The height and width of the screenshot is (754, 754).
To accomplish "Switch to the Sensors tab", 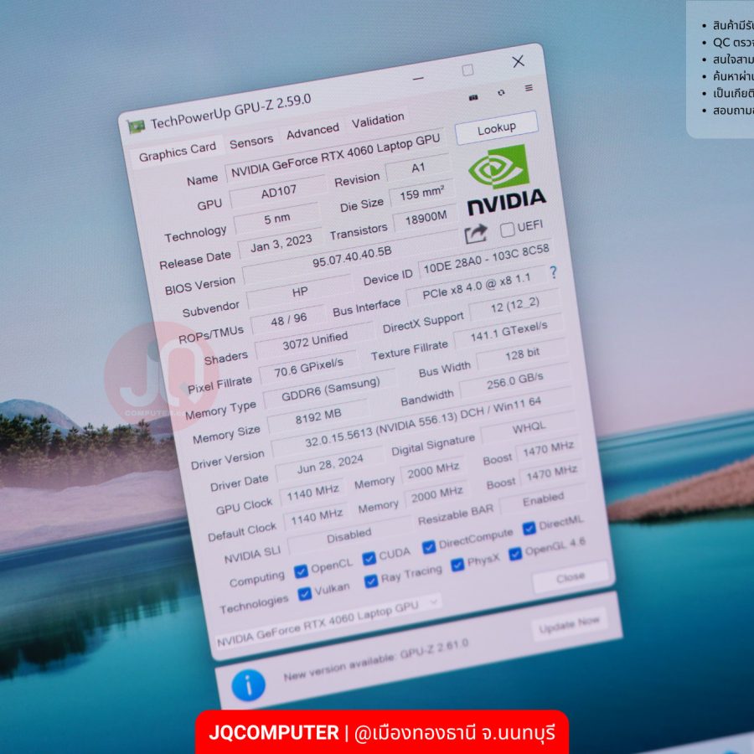I will coord(251,142).
